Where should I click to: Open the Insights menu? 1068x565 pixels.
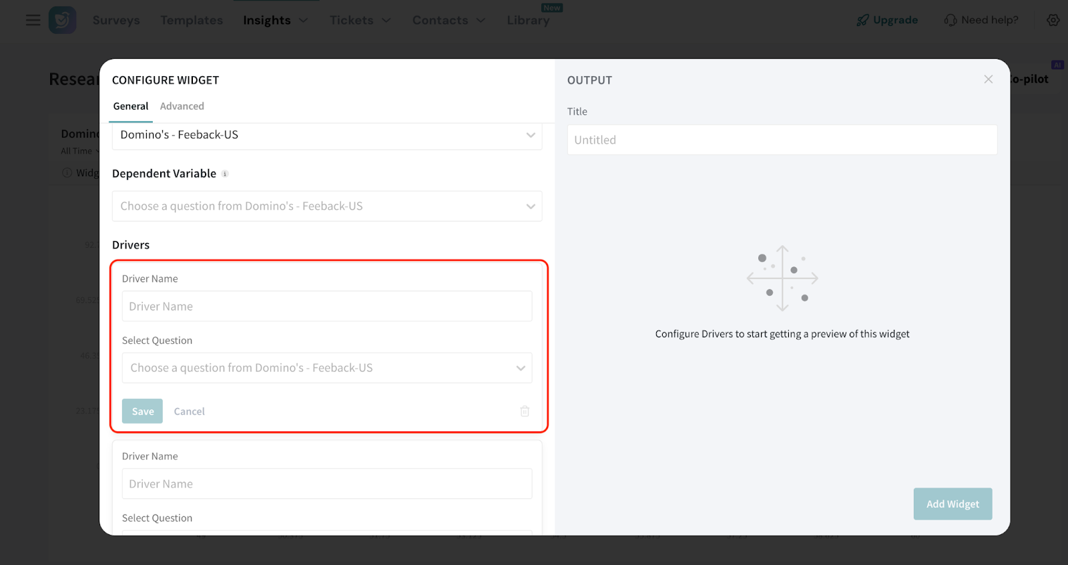point(275,20)
